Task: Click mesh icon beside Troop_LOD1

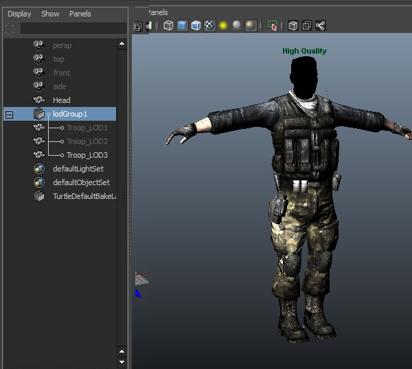Action: 39,128
